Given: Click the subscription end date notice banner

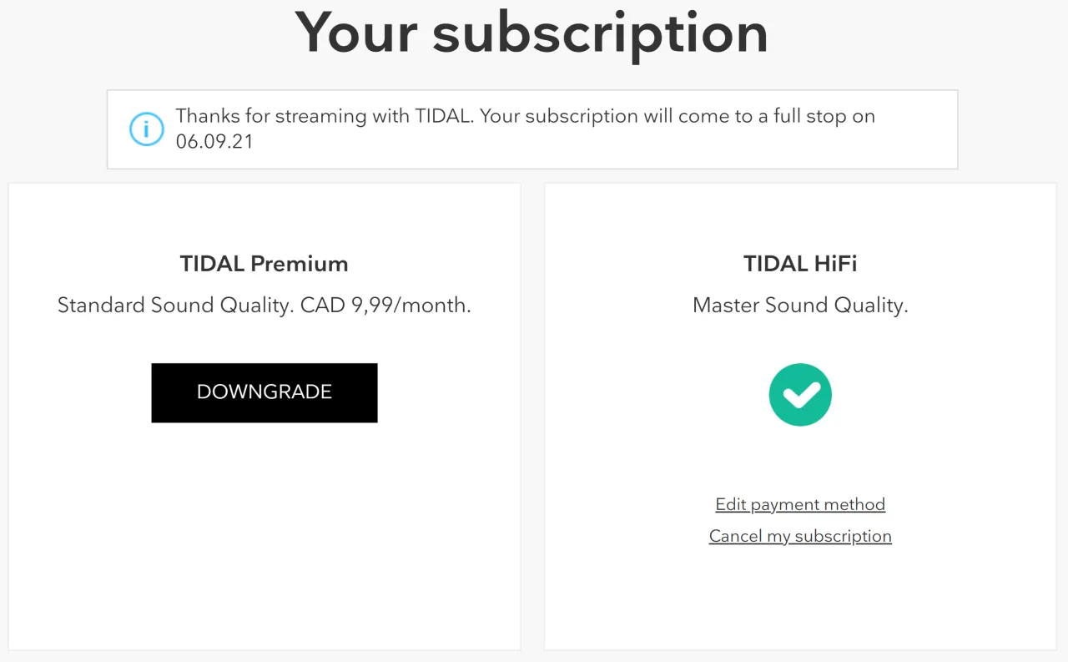Looking at the screenshot, I should pos(532,129).
